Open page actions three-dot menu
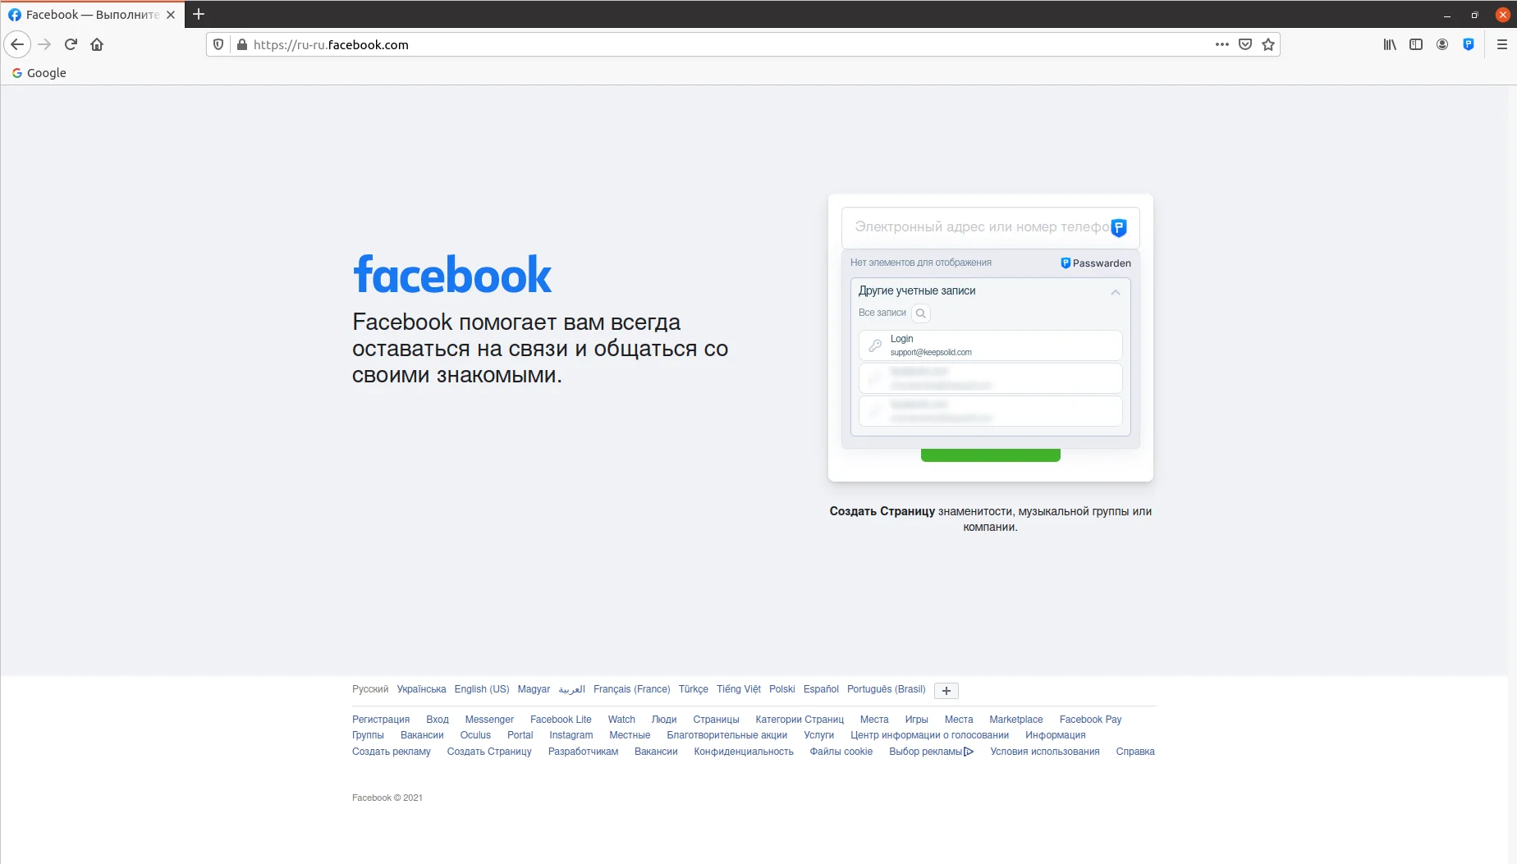The height and width of the screenshot is (864, 1517). [1222, 44]
